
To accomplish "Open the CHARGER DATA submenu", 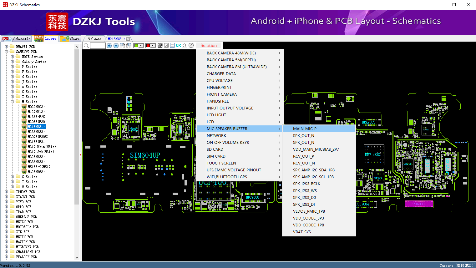I will 240,74.
